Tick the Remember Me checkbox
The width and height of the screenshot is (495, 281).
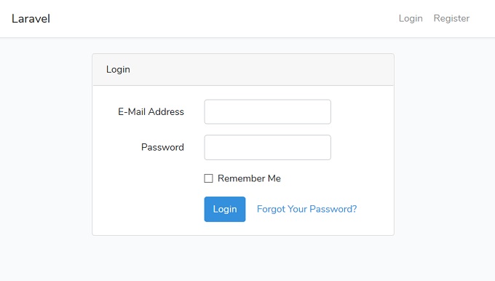(x=208, y=178)
